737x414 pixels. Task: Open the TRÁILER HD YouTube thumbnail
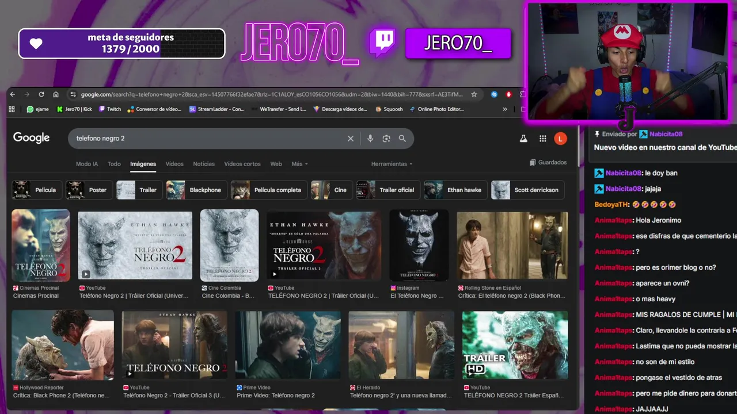point(515,346)
